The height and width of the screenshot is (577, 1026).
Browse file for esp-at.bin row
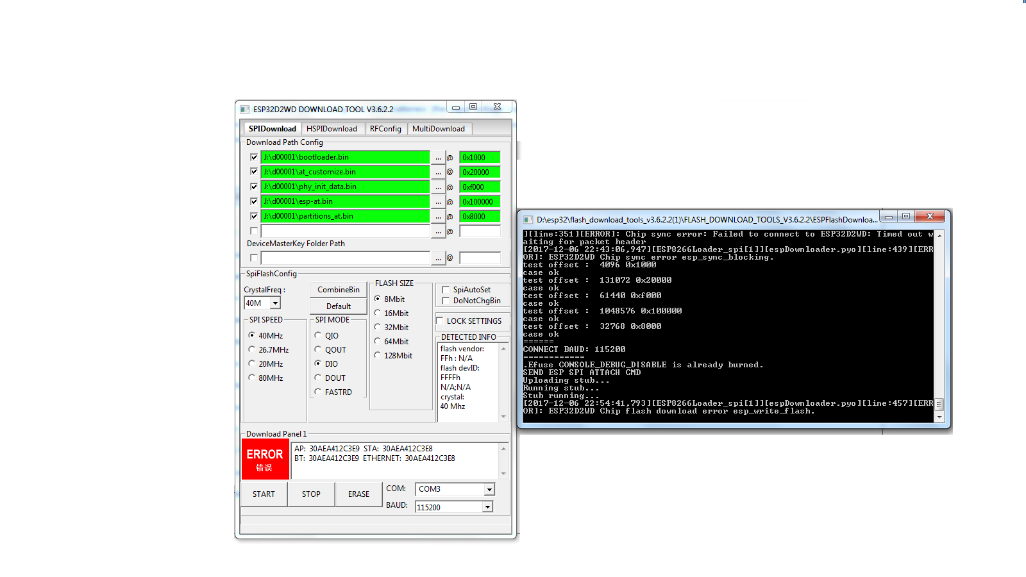[x=438, y=201]
